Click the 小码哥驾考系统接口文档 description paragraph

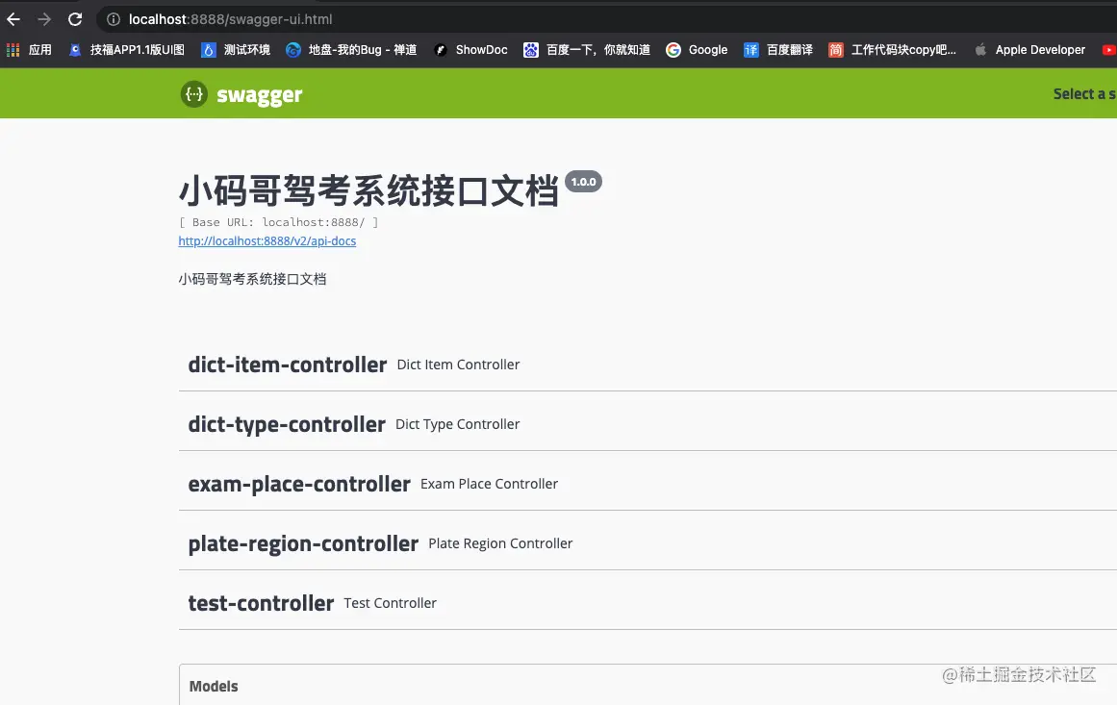252,279
